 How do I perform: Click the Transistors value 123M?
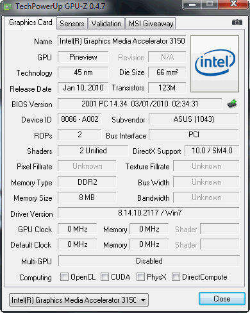[x=167, y=88]
